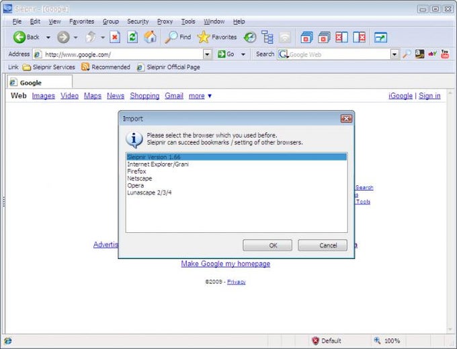Open the Favorites star icon

point(204,38)
